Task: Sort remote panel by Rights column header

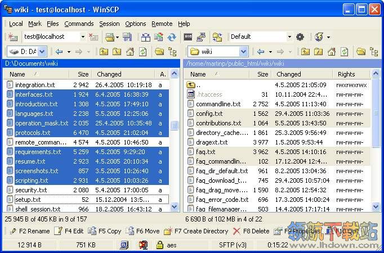Action: [x=351, y=74]
